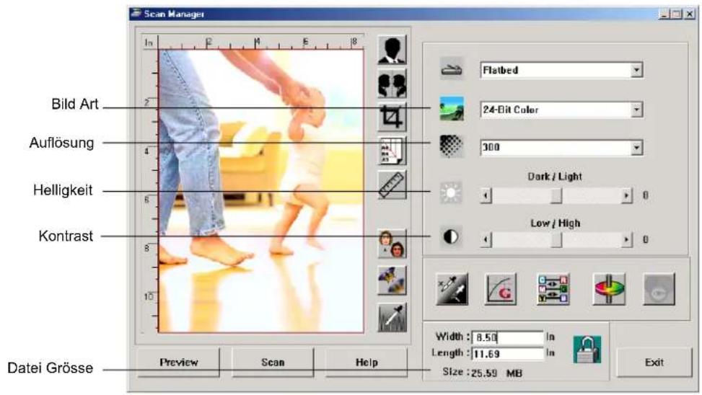This screenshot has width=702, height=395.
Task: Click the Length input field
Action: pyautogui.click(x=508, y=353)
